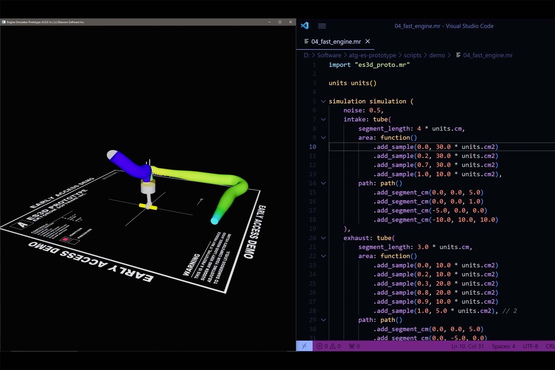Click the 'scripts' breadcrumb folder
555x370 pixels.
pyautogui.click(x=412, y=55)
